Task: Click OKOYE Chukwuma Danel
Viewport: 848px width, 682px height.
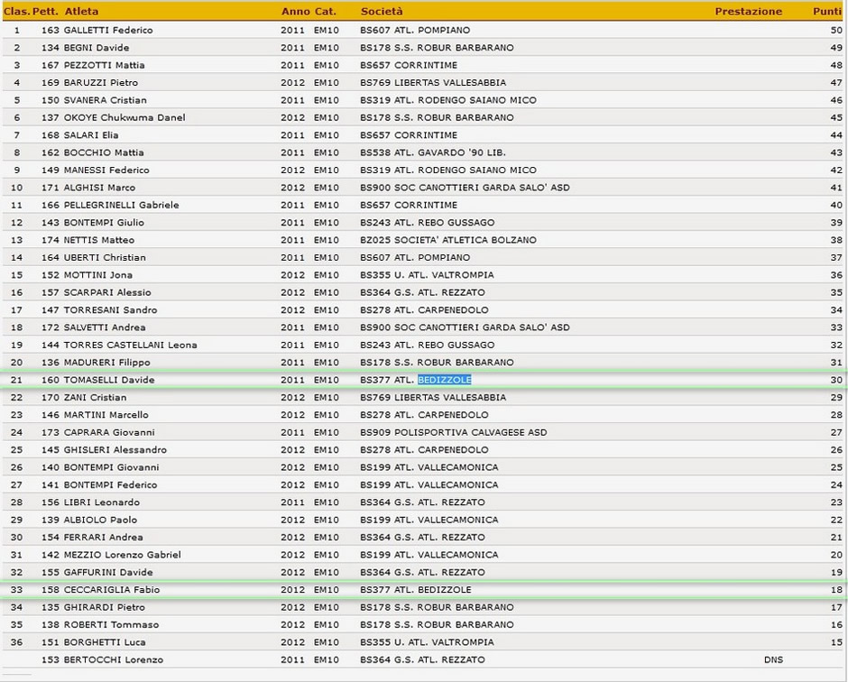Action: click(124, 117)
